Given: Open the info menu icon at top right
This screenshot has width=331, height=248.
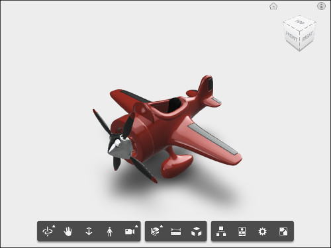Looking at the screenshot, I should point(321,6).
